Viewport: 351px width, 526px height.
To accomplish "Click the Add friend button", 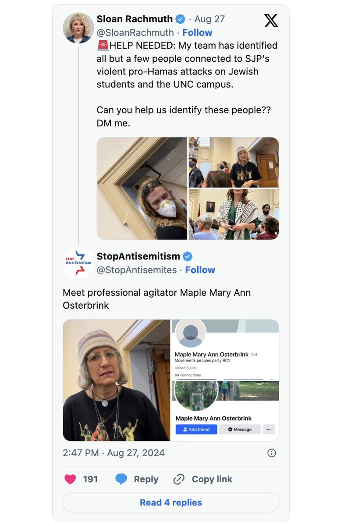I will [196, 429].
